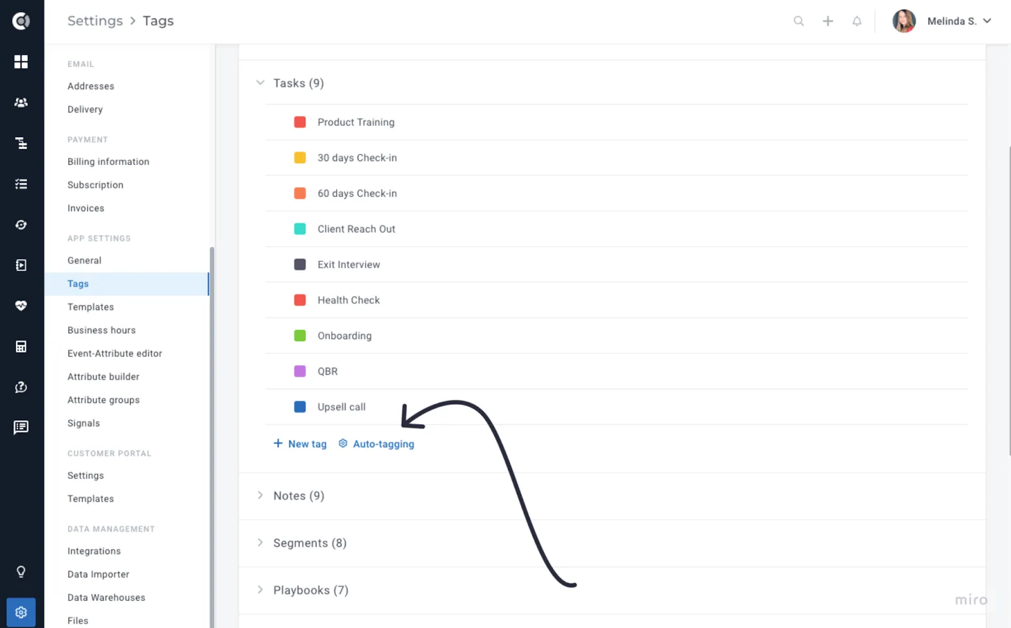Image resolution: width=1011 pixels, height=628 pixels.
Task: Click the search magnifier icon in header
Action: pyautogui.click(x=799, y=21)
